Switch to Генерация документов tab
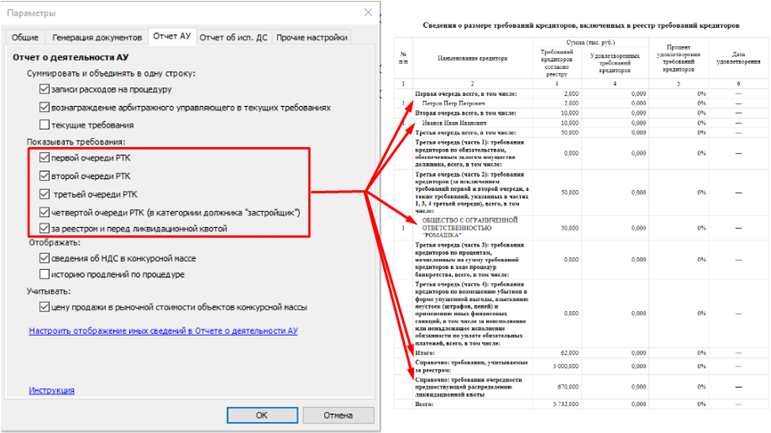Viewport: 771px width, 433px height. 97,37
